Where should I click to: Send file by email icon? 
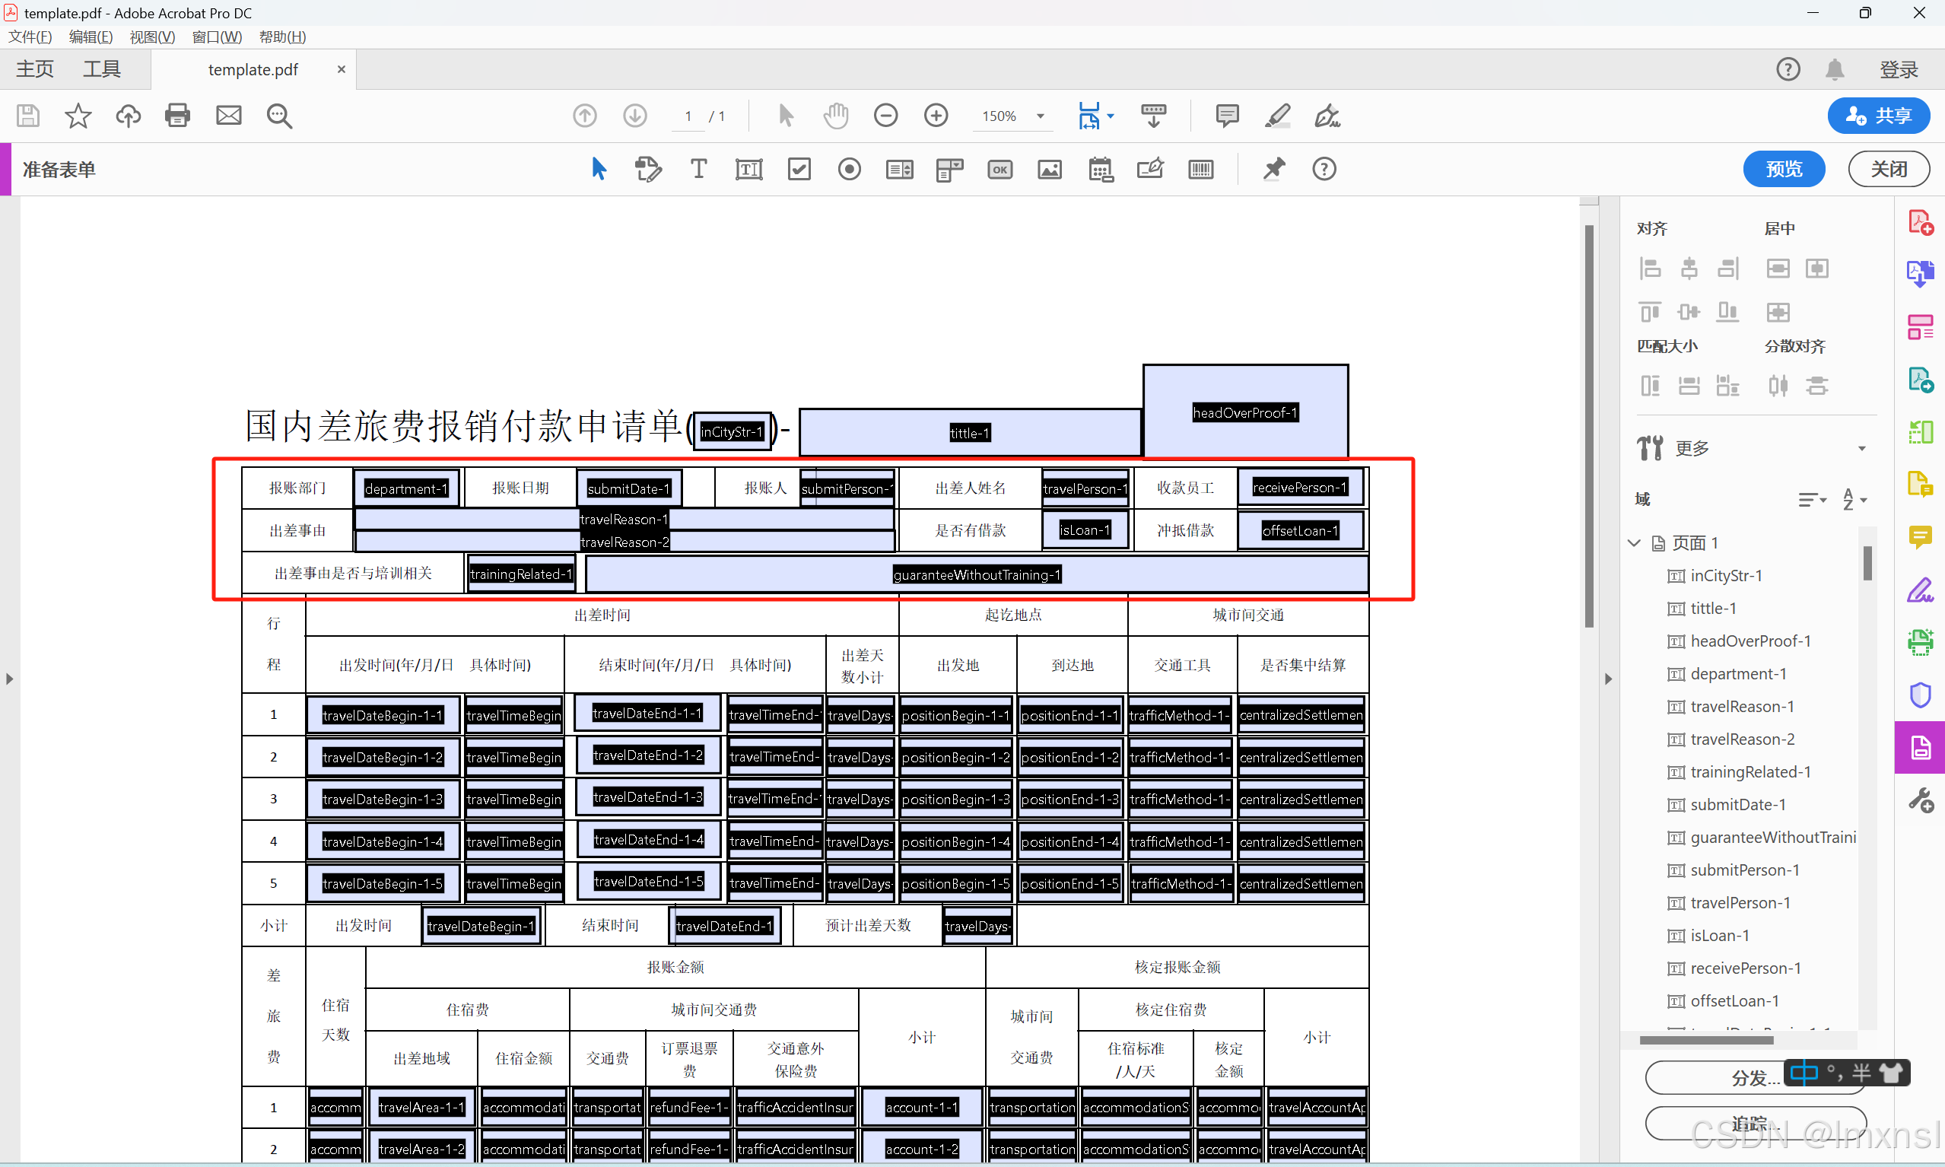coord(229,116)
